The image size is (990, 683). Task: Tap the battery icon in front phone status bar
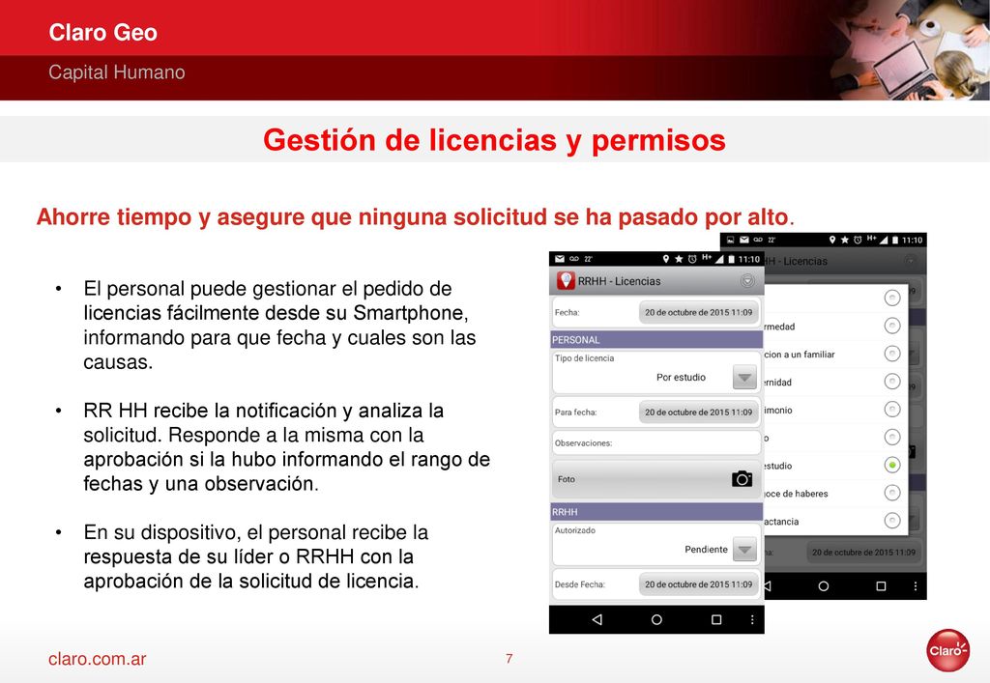click(732, 259)
